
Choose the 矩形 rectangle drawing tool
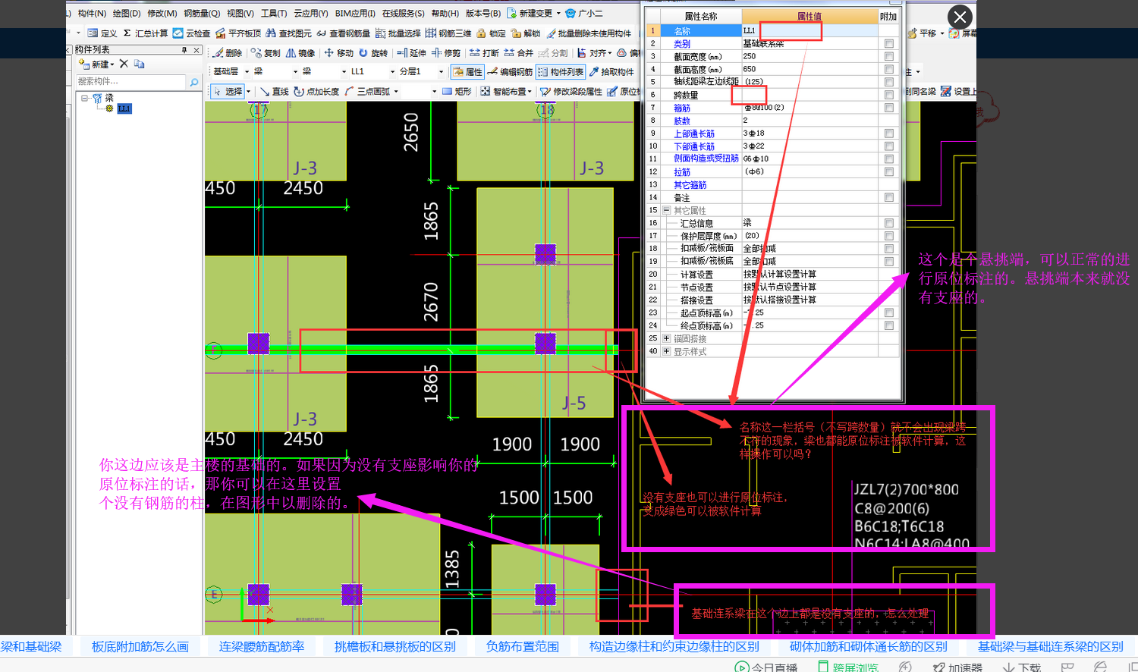coord(457,91)
